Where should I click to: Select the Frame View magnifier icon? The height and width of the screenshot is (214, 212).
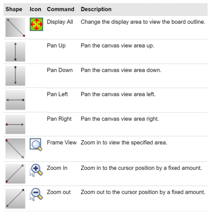click(36, 145)
